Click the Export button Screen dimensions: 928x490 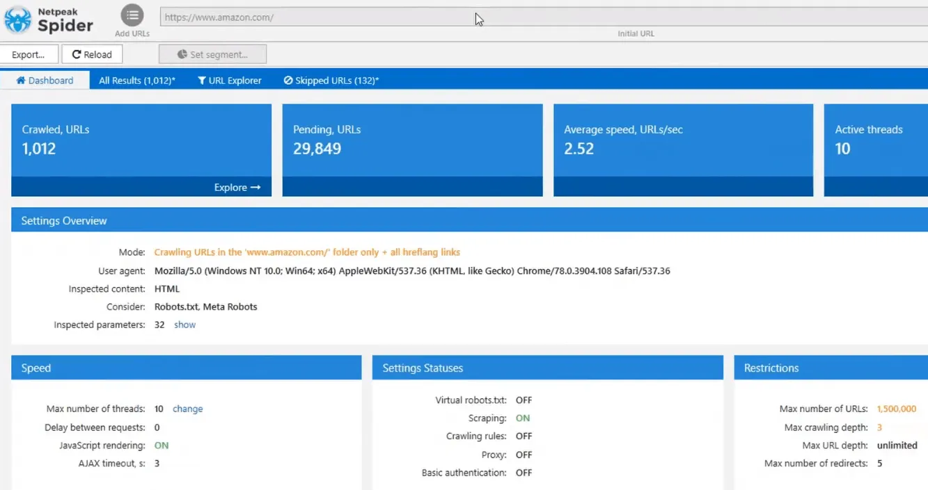[x=29, y=54]
